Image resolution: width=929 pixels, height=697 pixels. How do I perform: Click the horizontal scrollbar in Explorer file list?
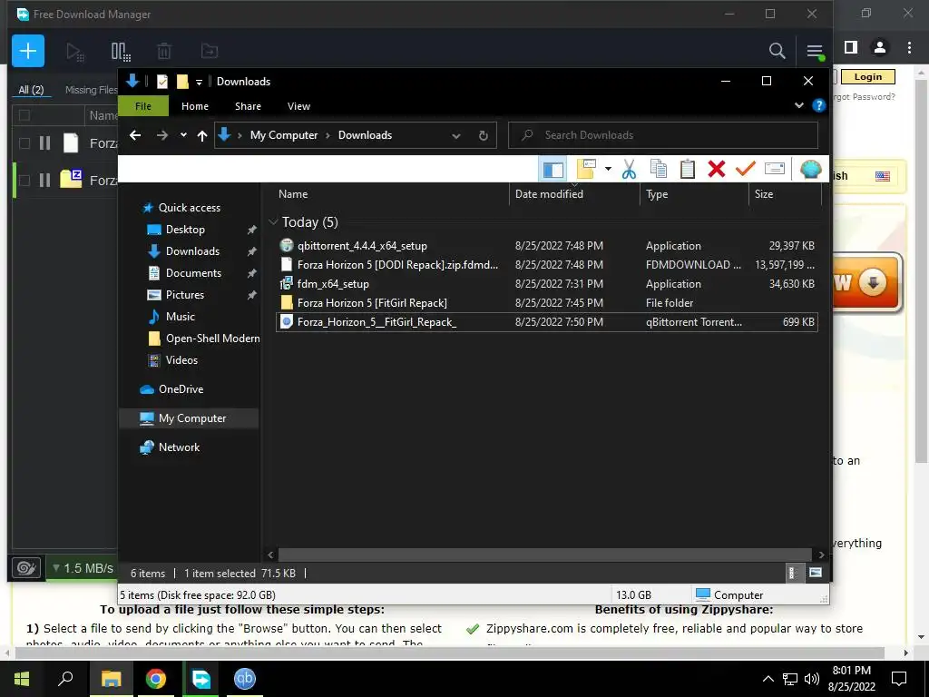click(x=544, y=555)
